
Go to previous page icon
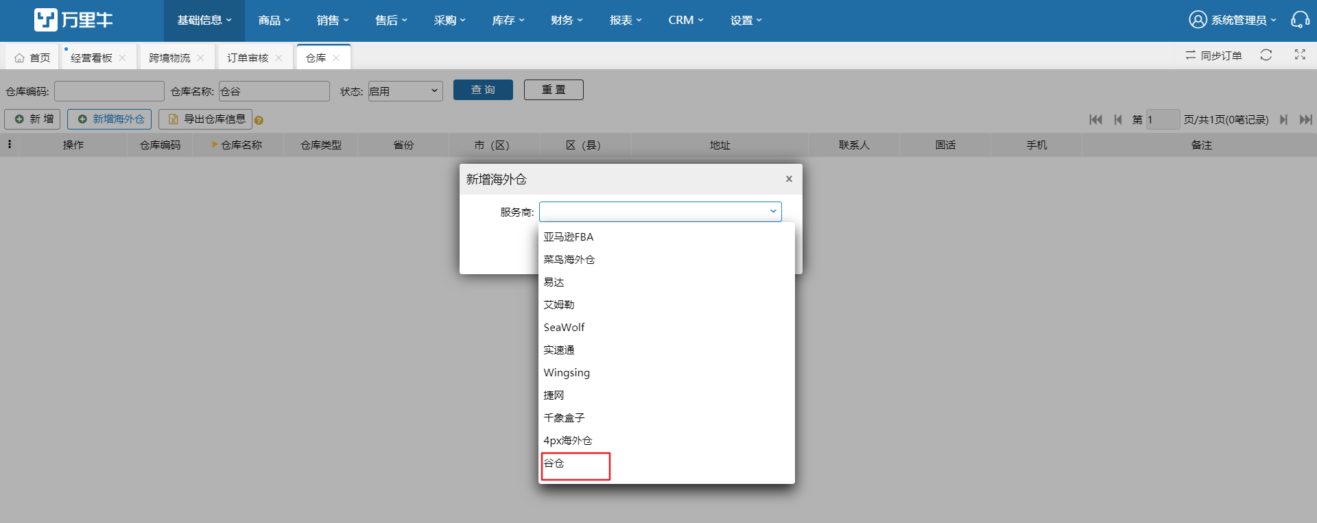click(x=1118, y=120)
